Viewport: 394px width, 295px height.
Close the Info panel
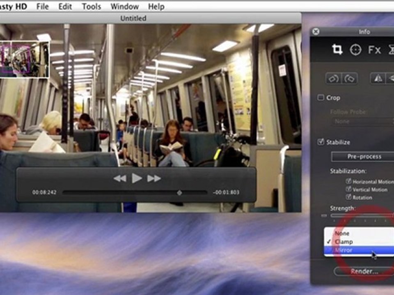[x=316, y=32]
